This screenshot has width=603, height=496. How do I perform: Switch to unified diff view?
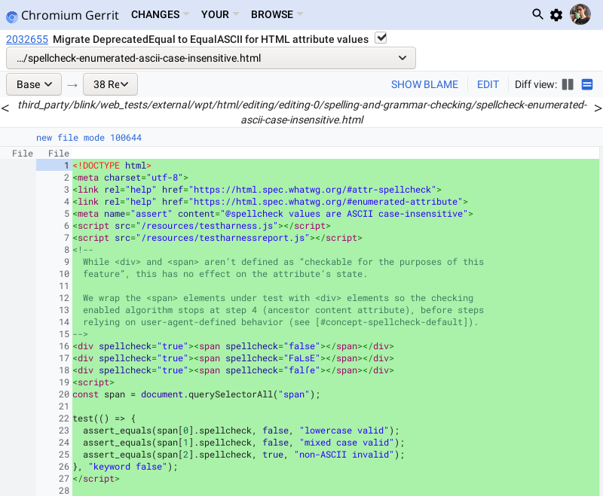pyautogui.click(x=587, y=84)
